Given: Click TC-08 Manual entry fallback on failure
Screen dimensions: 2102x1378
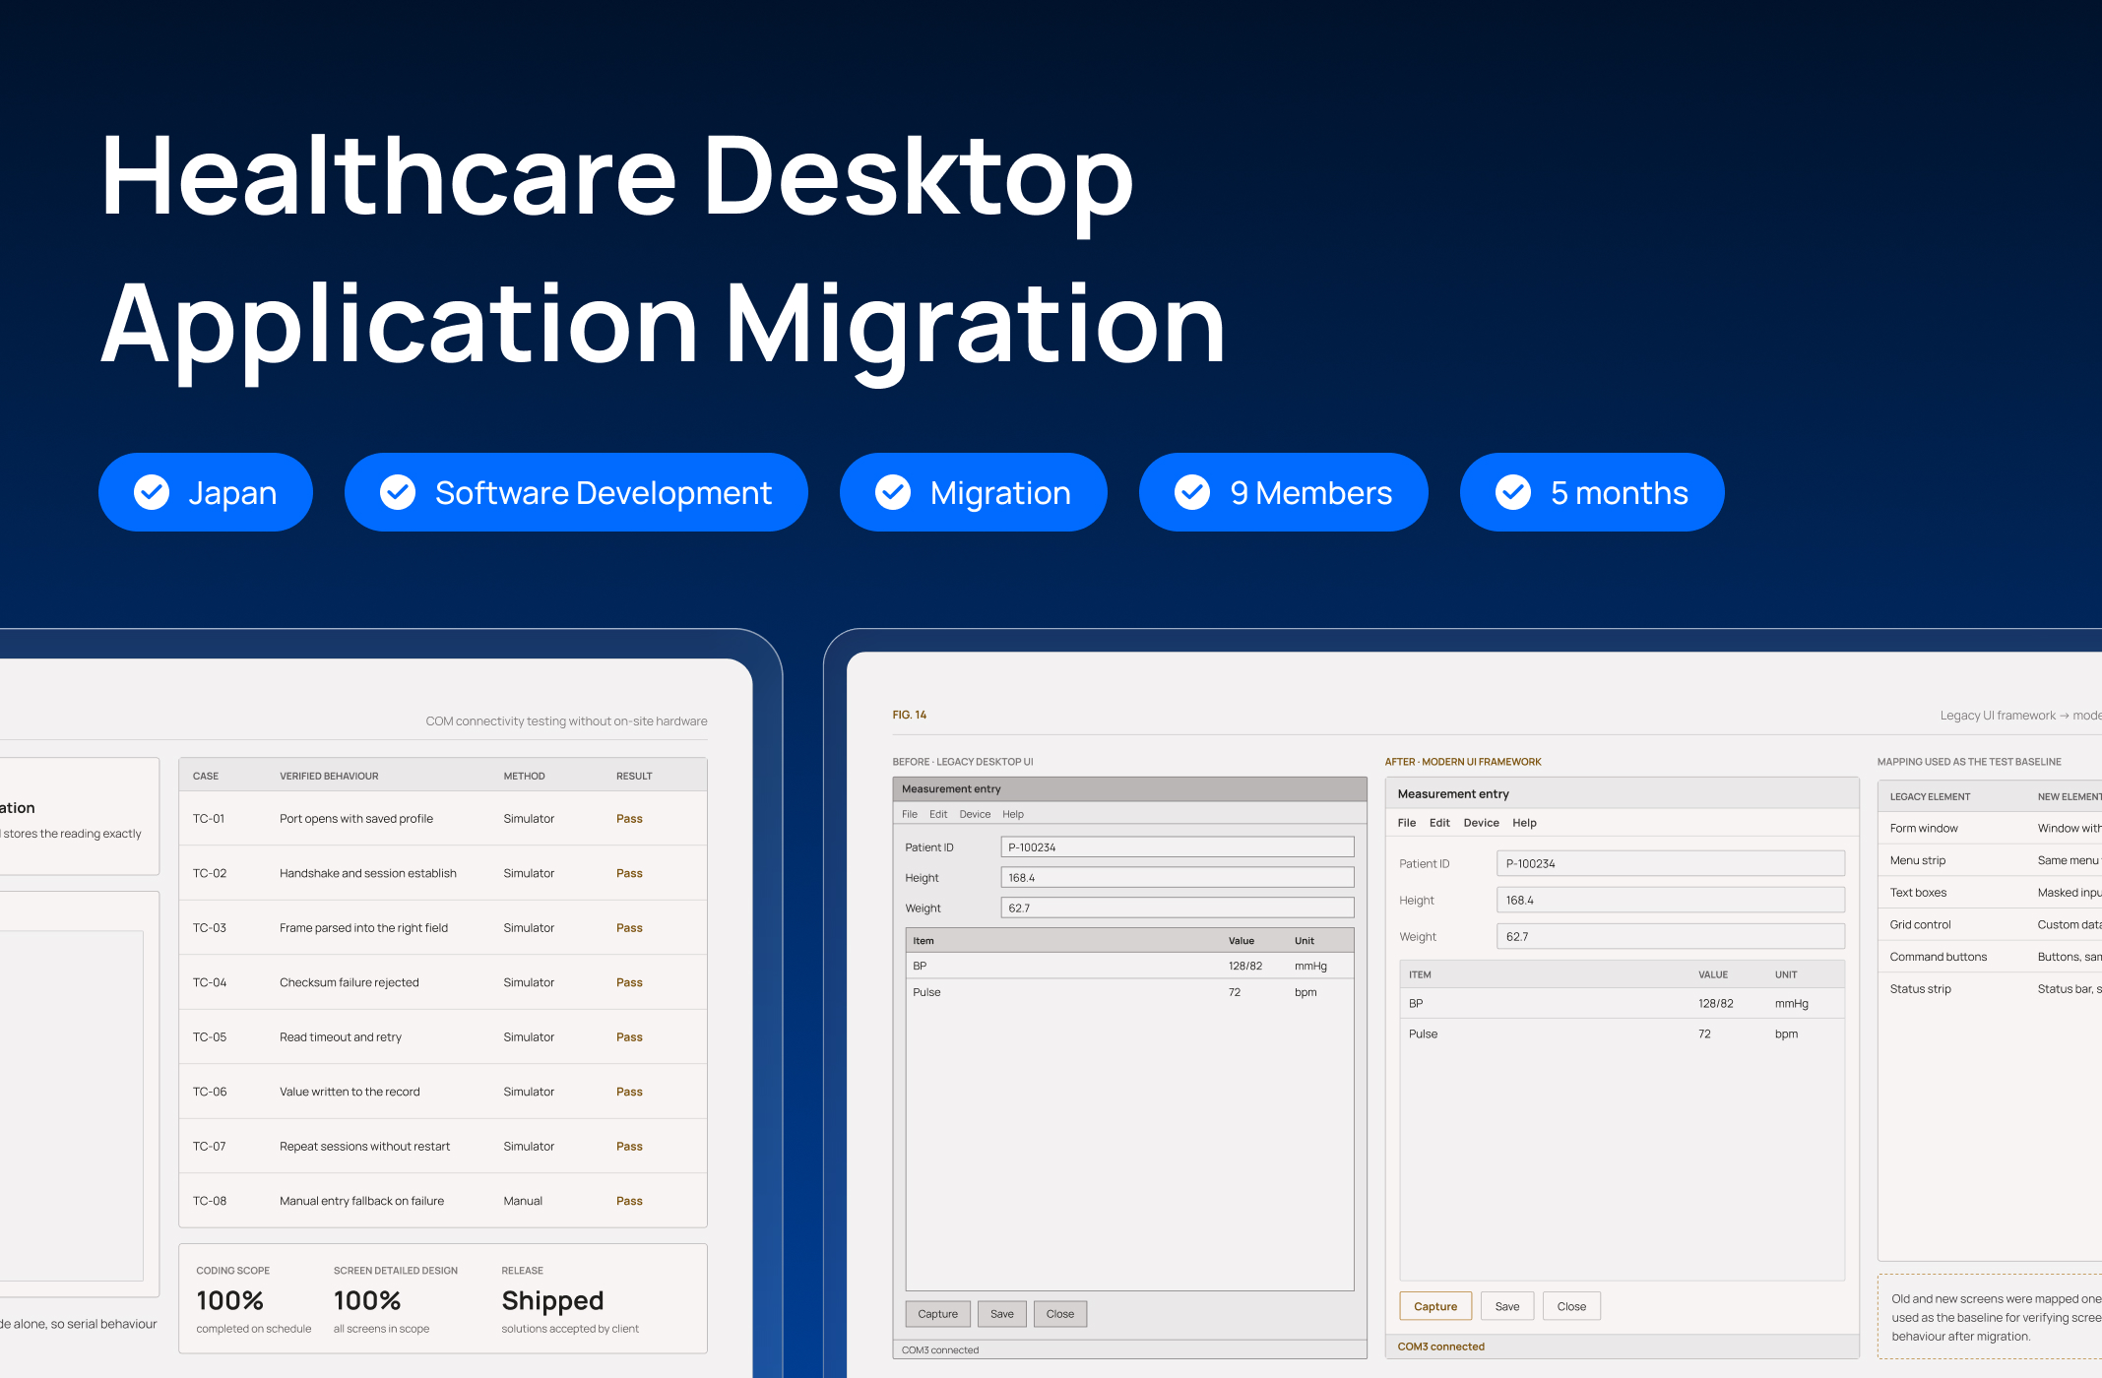Looking at the screenshot, I should pos(443,1201).
